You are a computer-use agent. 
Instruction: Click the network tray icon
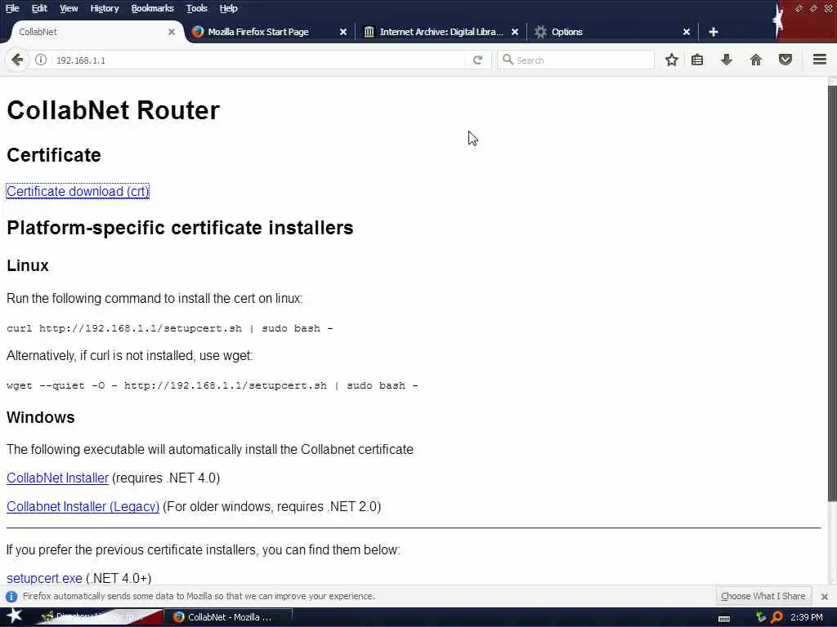point(761,617)
